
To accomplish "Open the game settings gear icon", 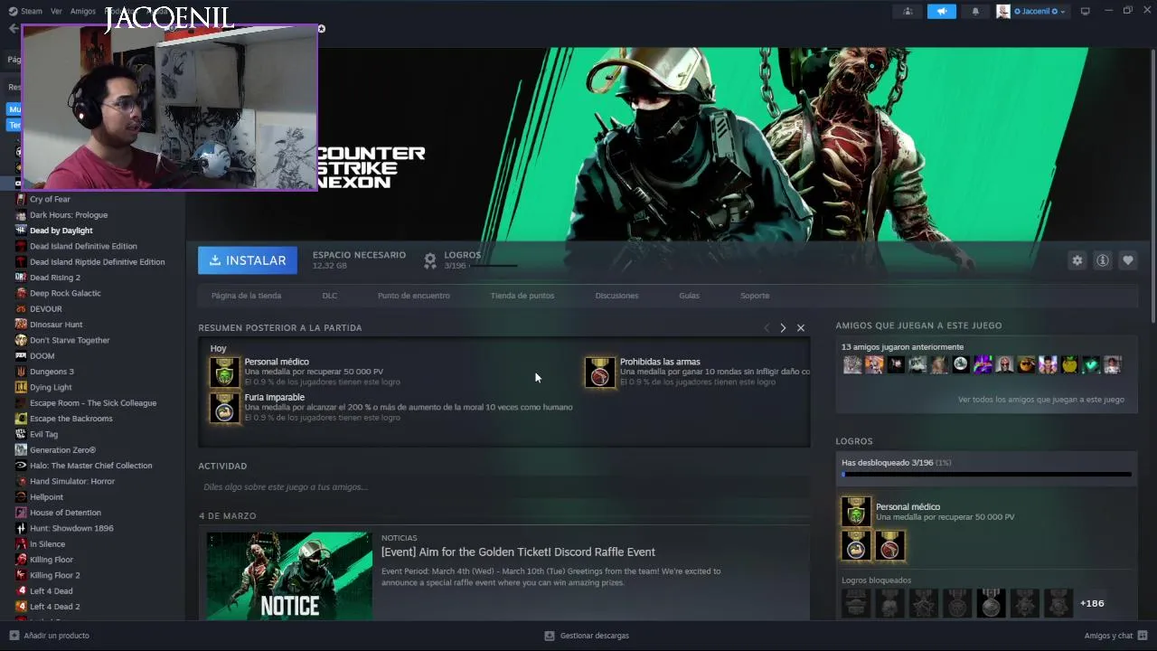I will (1077, 260).
